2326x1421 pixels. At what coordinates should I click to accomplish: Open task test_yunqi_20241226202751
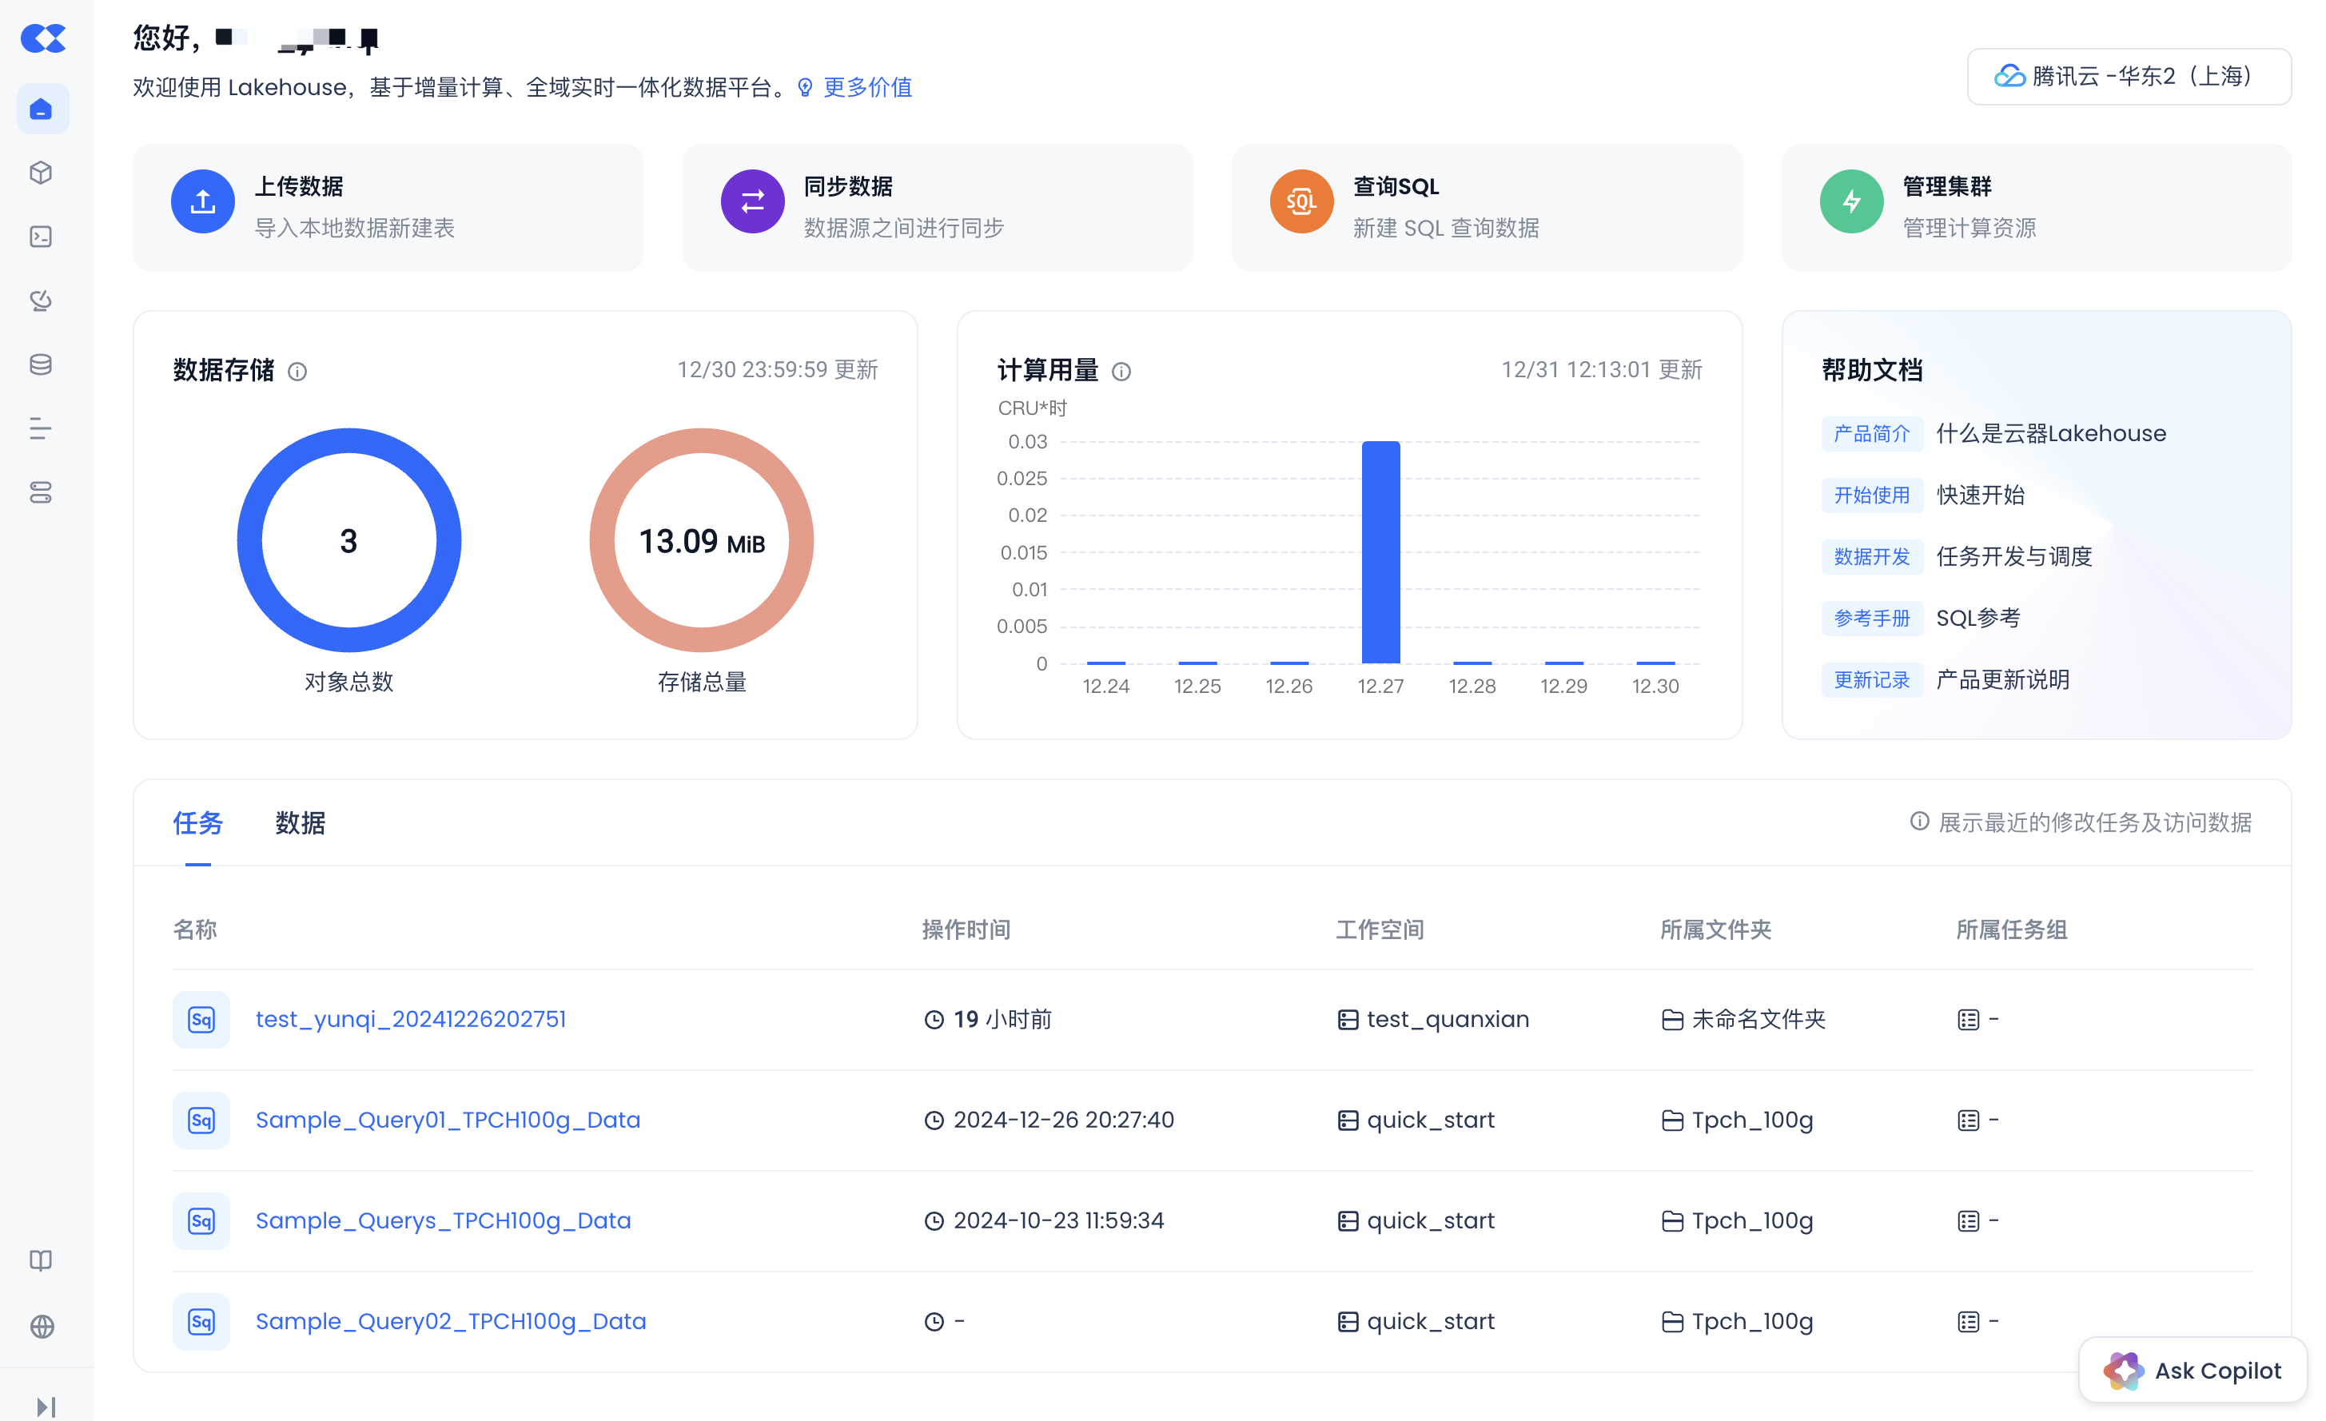click(411, 1019)
